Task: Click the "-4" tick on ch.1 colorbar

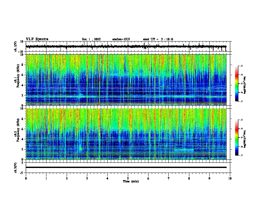Action: coord(241,75)
